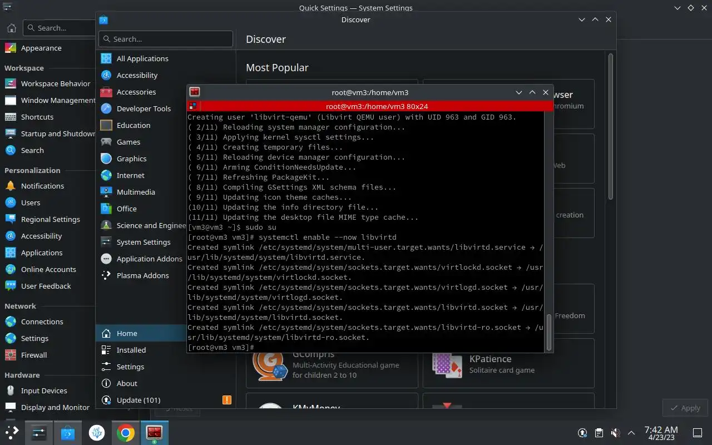Open updates notifier tray icon

(x=582, y=433)
